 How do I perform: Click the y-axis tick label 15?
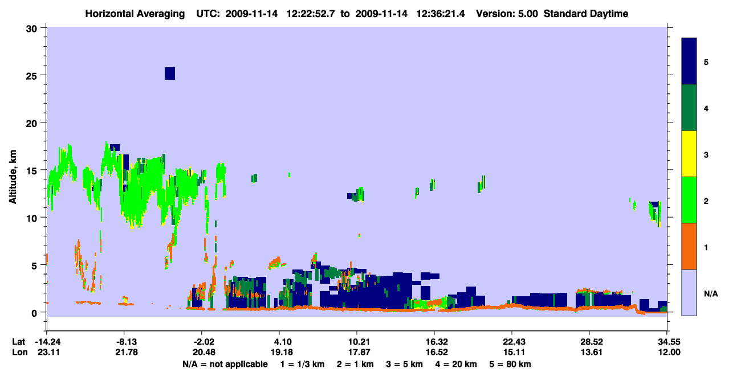click(33, 170)
